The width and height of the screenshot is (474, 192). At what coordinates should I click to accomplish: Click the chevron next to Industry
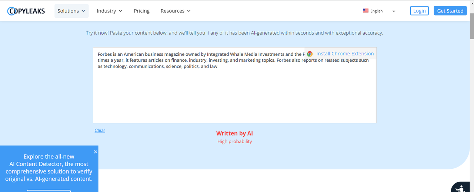pos(120,11)
